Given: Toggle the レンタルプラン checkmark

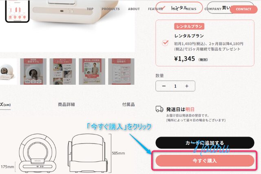Looking at the screenshot, I should coord(165,43).
